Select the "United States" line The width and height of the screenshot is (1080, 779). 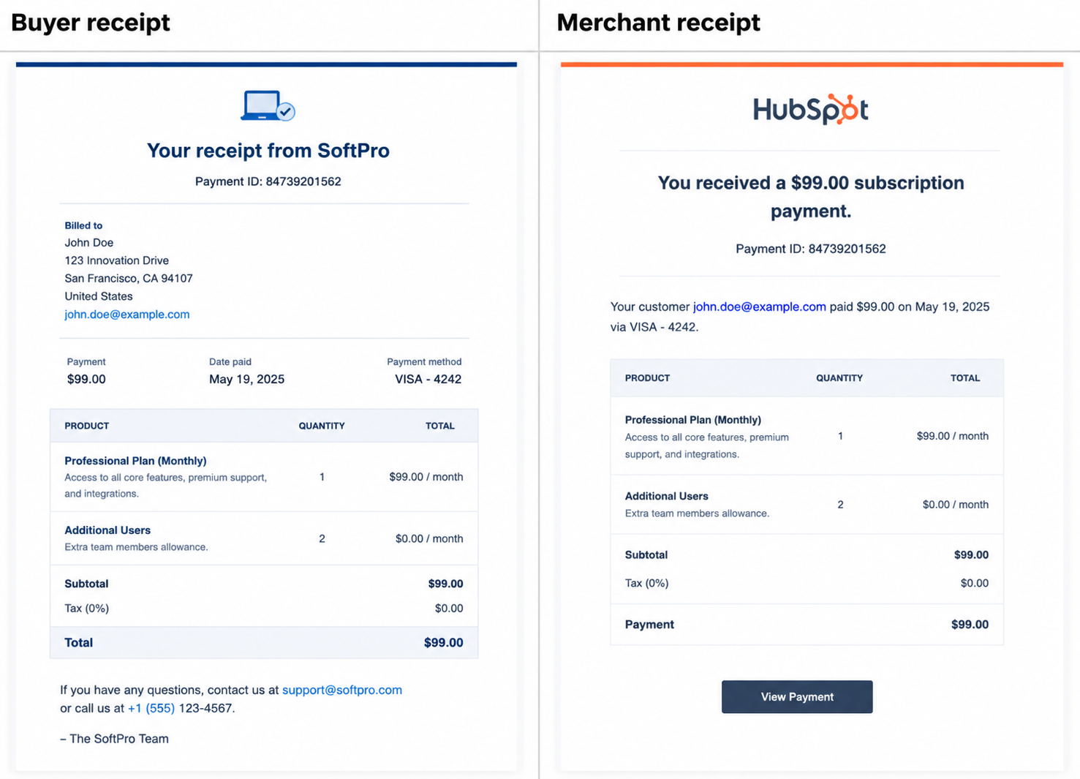pos(99,296)
